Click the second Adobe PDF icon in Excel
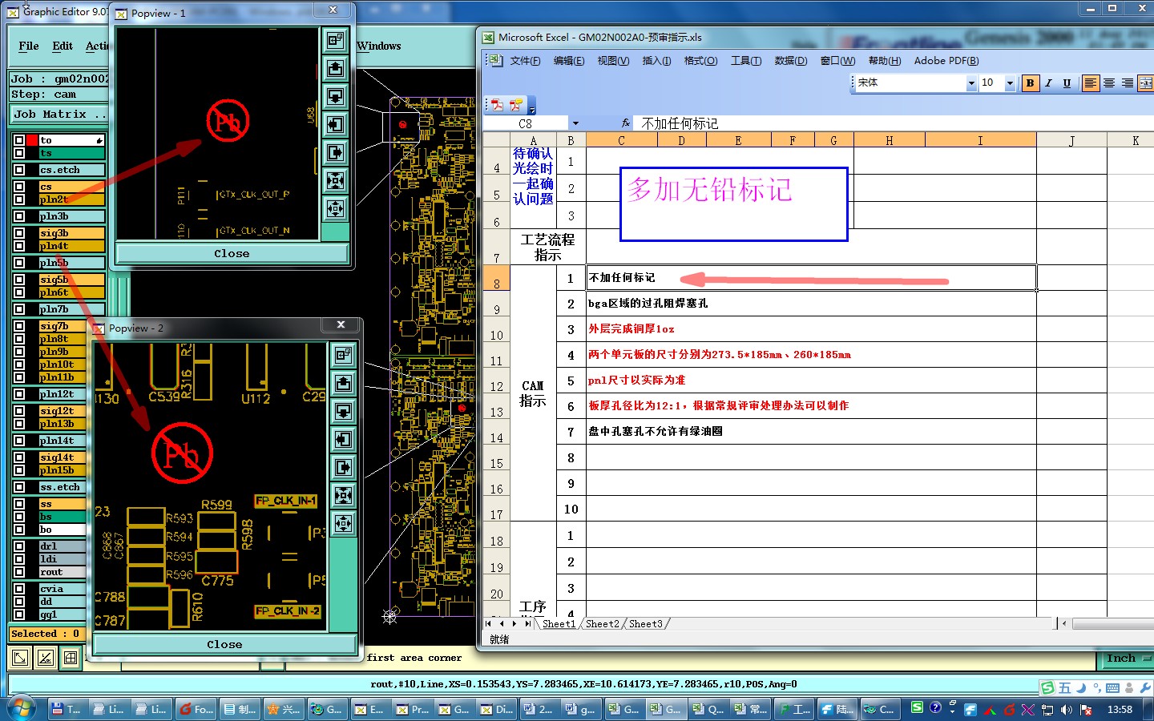Image resolution: width=1154 pixels, height=721 pixels. click(515, 104)
